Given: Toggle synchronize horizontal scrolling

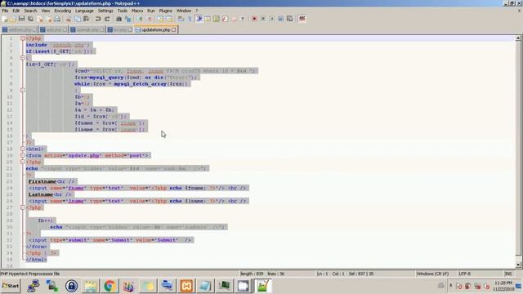Looking at the screenshot, I should (169, 19).
